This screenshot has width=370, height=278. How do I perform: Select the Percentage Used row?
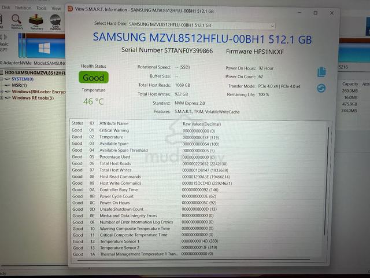(198, 157)
